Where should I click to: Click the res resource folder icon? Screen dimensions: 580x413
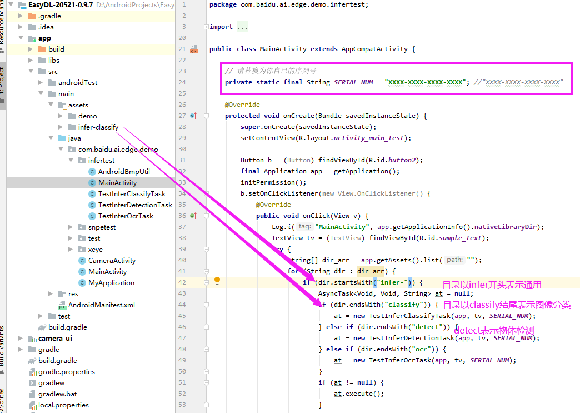tap(62, 294)
